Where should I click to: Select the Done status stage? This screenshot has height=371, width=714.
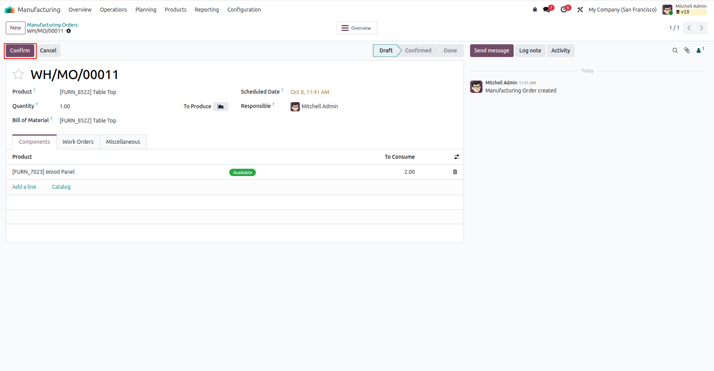(x=450, y=50)
